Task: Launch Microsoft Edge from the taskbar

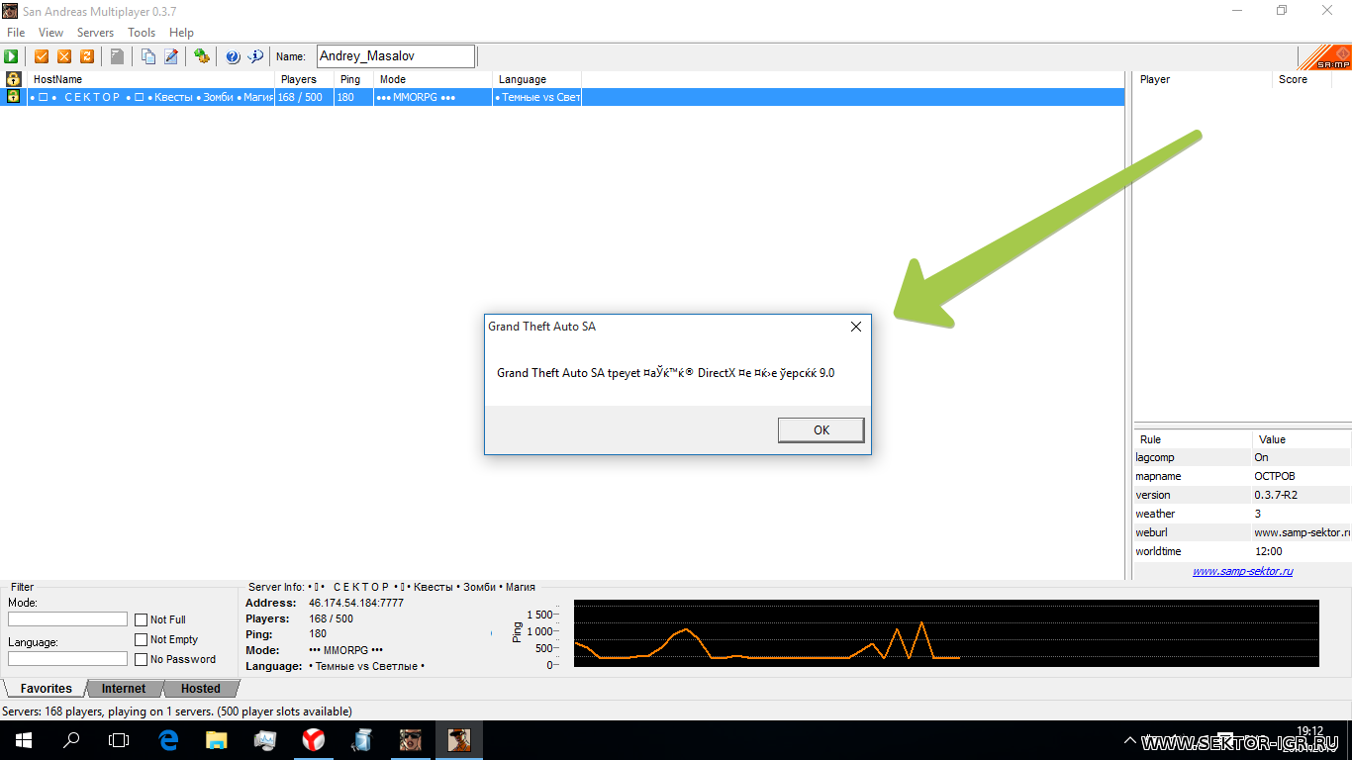Action: pos(168,740)
